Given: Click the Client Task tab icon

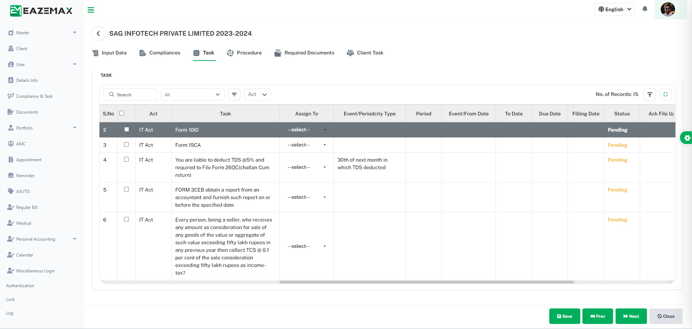Looking at the screenshot, I should 350,53.
